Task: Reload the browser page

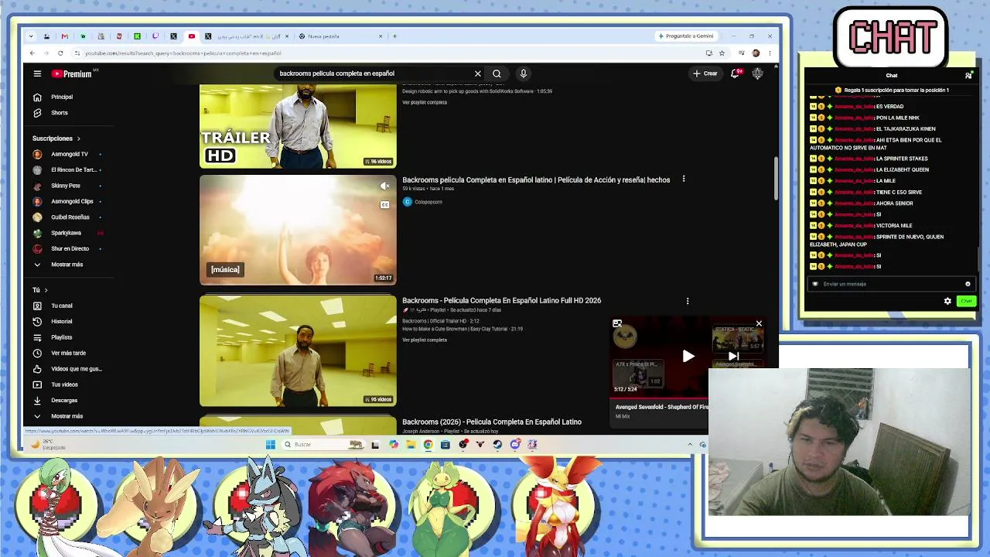Action: pyautogui.click(x=60, y=53)
